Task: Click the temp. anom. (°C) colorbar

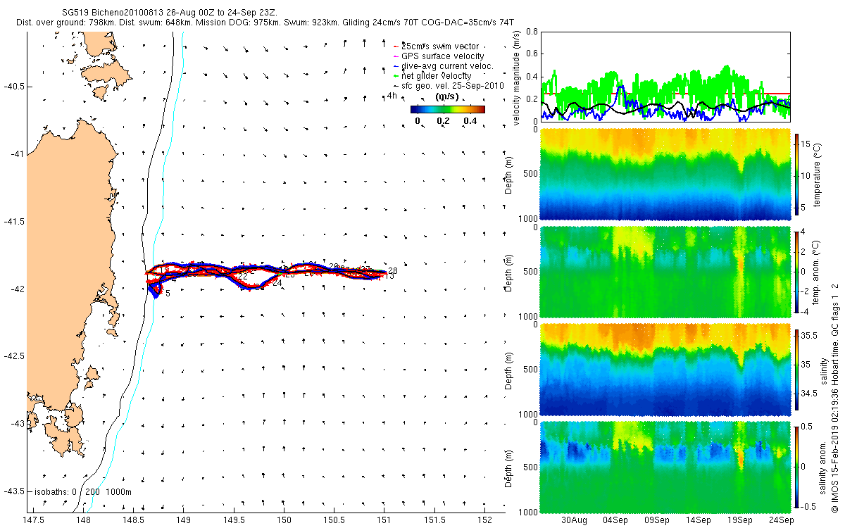Action: click(797, 271)
